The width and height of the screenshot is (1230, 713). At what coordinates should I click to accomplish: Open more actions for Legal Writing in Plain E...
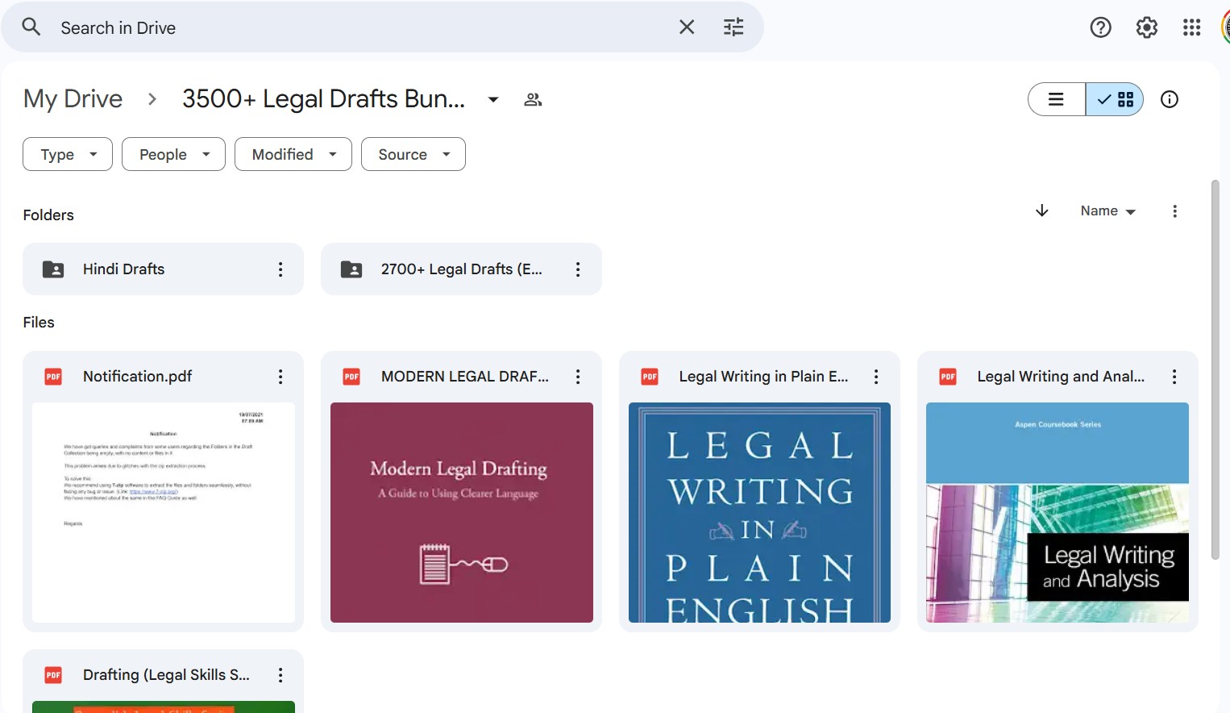pos(876,377)
